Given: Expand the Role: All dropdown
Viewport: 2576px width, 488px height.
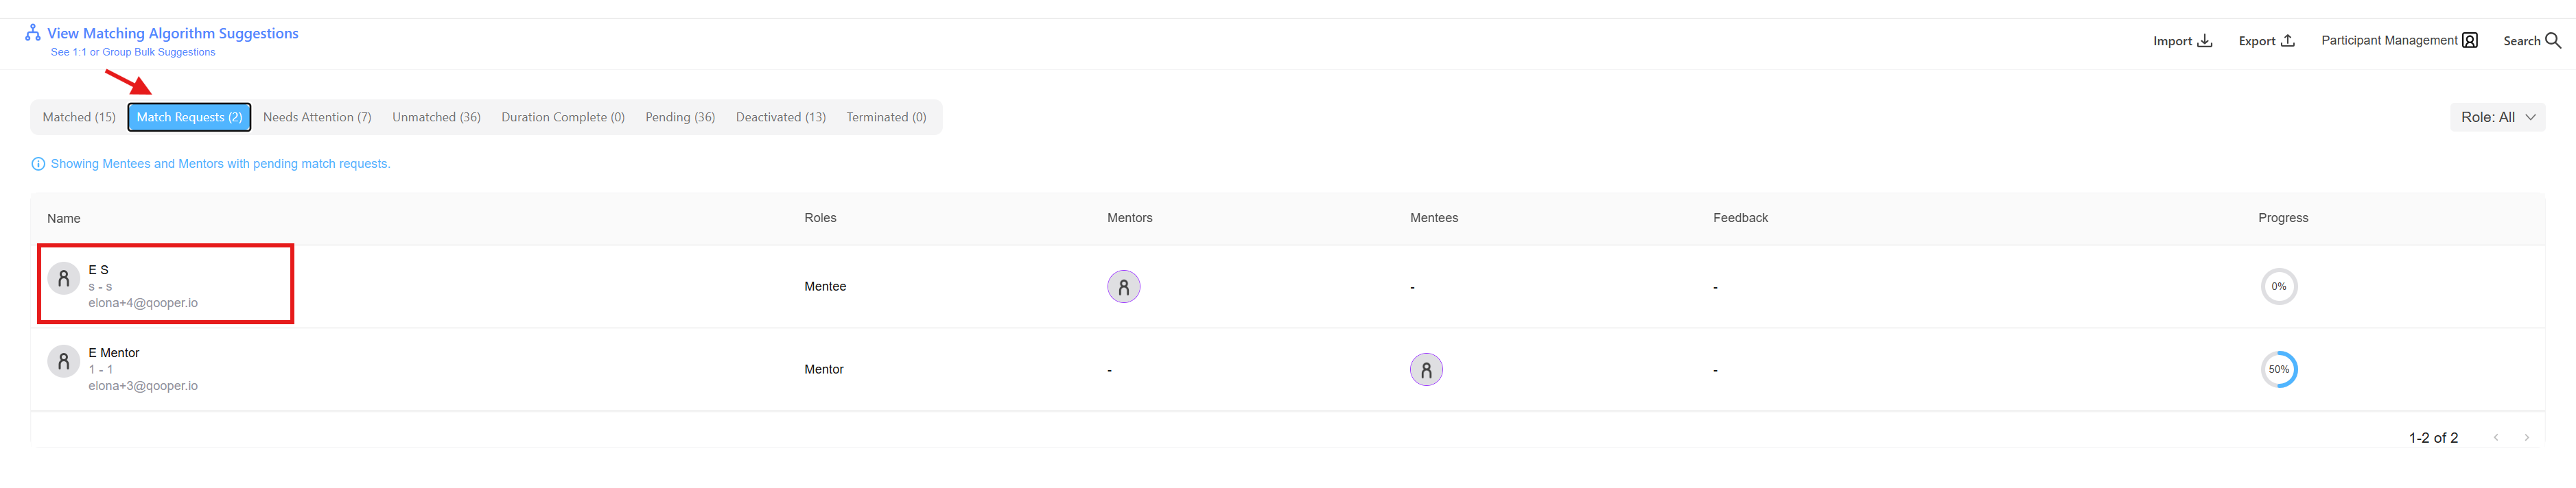Looking at the screenshot, I should [2497, 118].
